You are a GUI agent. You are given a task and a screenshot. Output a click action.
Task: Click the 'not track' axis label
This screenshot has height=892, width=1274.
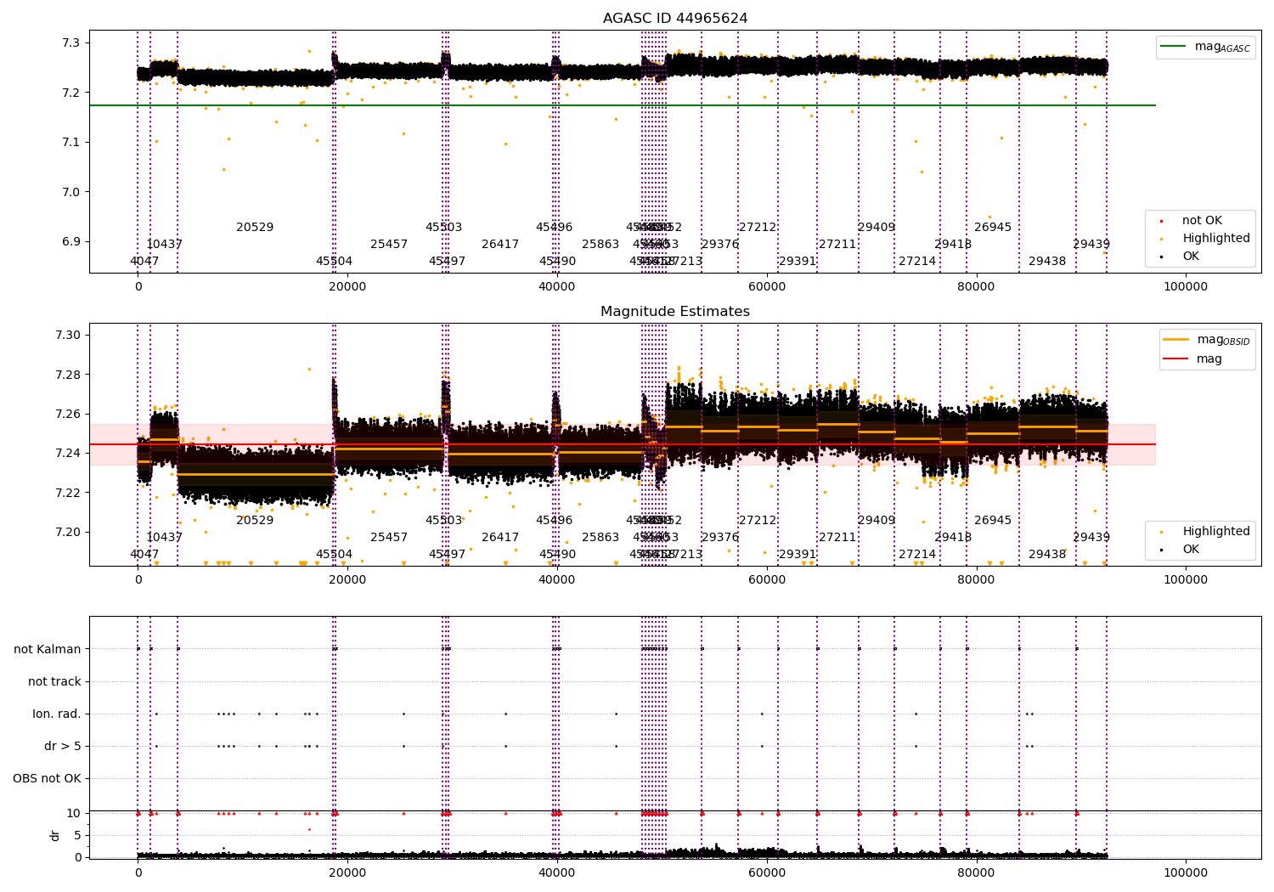(54, 682)
